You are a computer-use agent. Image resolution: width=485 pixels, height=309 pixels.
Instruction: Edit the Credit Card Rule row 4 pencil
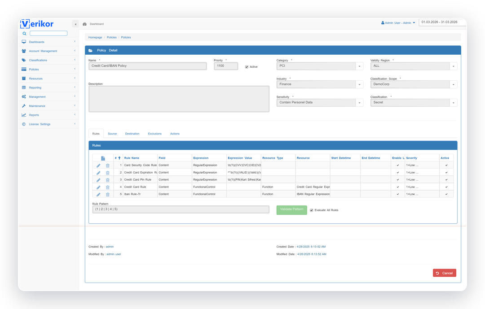coord(98,187)
